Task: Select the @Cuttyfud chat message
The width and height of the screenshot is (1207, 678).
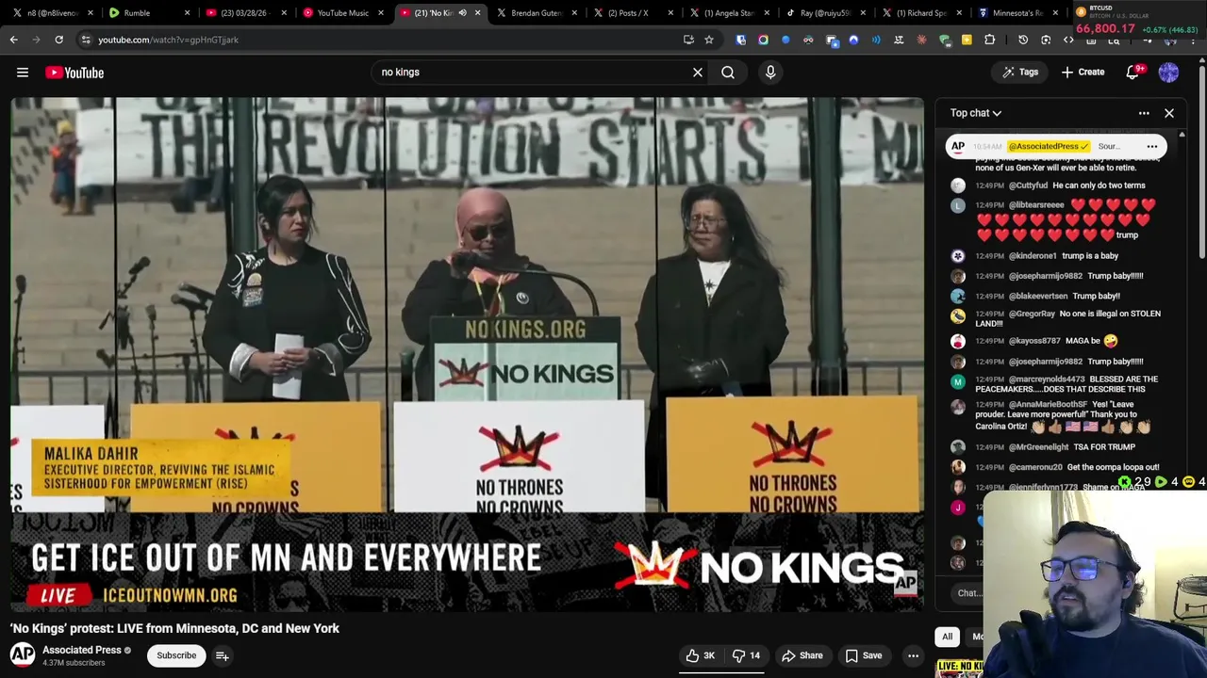Action: coord(1058,186)
